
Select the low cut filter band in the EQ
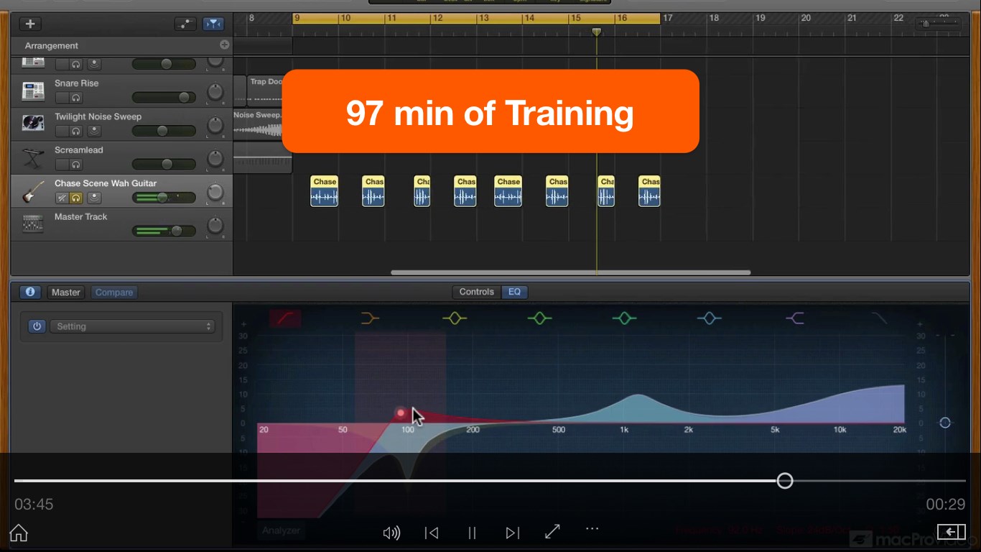coord(285,318)
